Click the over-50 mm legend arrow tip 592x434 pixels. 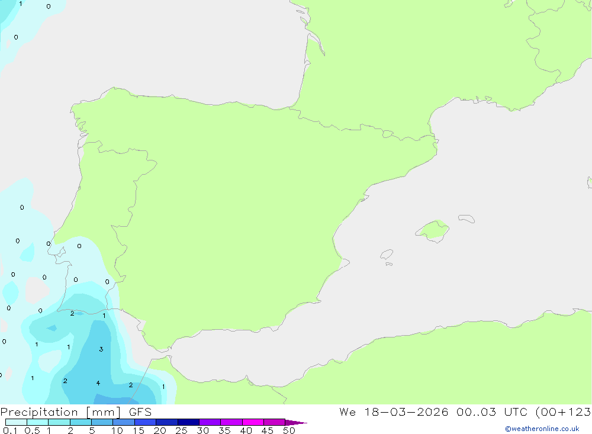click(x=296, y=423)
